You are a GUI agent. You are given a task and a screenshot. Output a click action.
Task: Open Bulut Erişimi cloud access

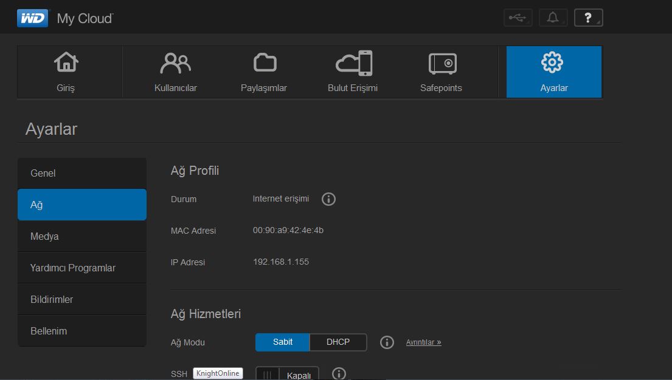[x=353, y=72]
